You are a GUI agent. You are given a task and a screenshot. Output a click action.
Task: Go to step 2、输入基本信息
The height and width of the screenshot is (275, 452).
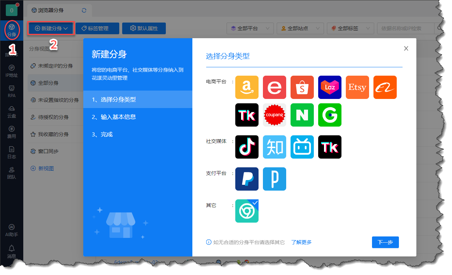tap(138, 117)
